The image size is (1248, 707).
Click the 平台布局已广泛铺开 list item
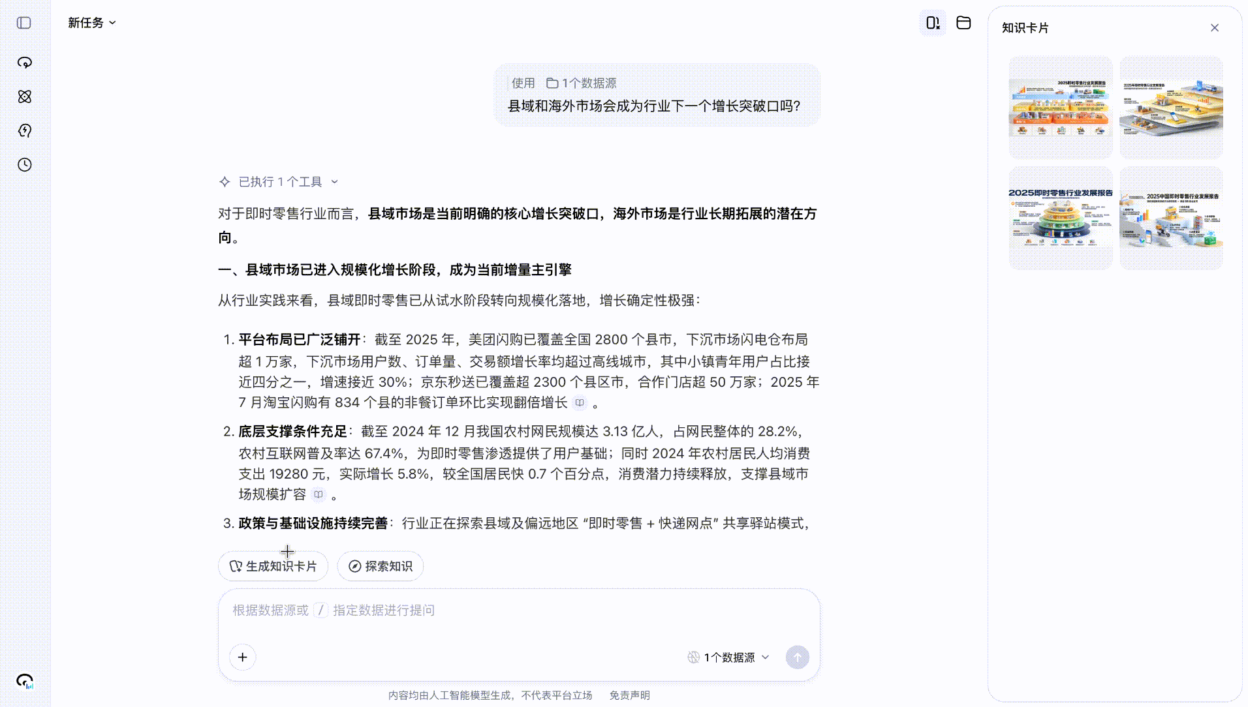click(x=529, y=370)
